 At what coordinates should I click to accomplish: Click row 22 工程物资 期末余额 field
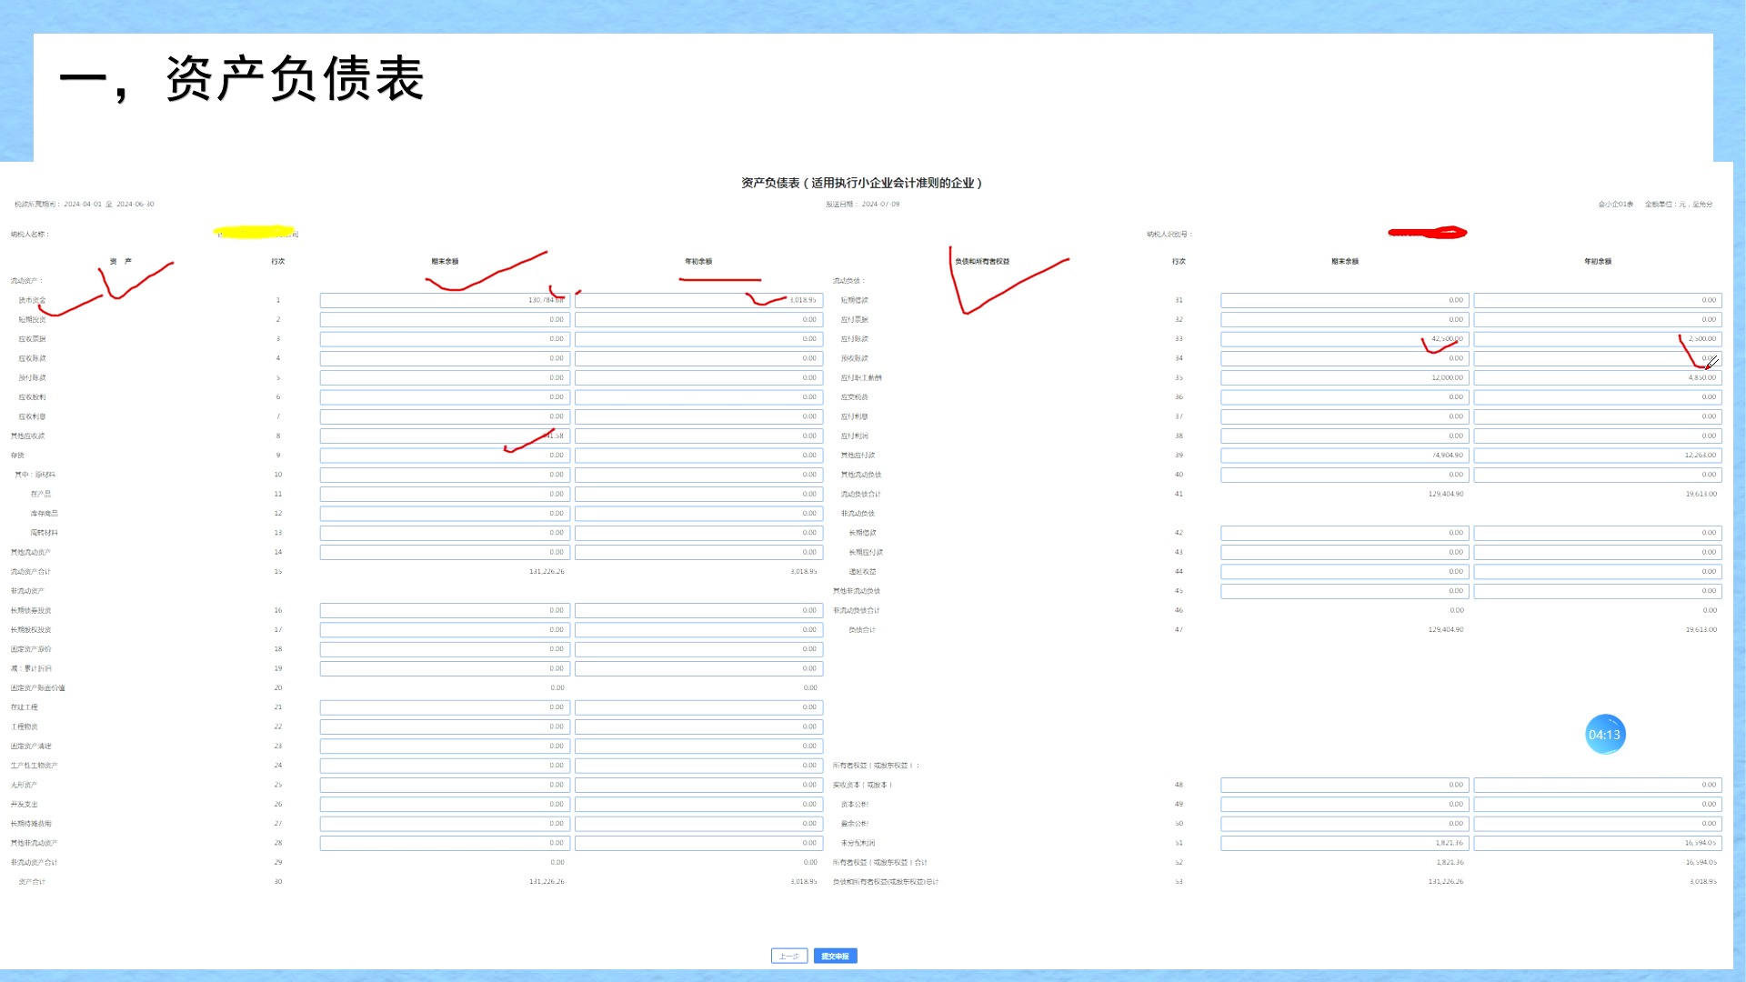[445, 727]
